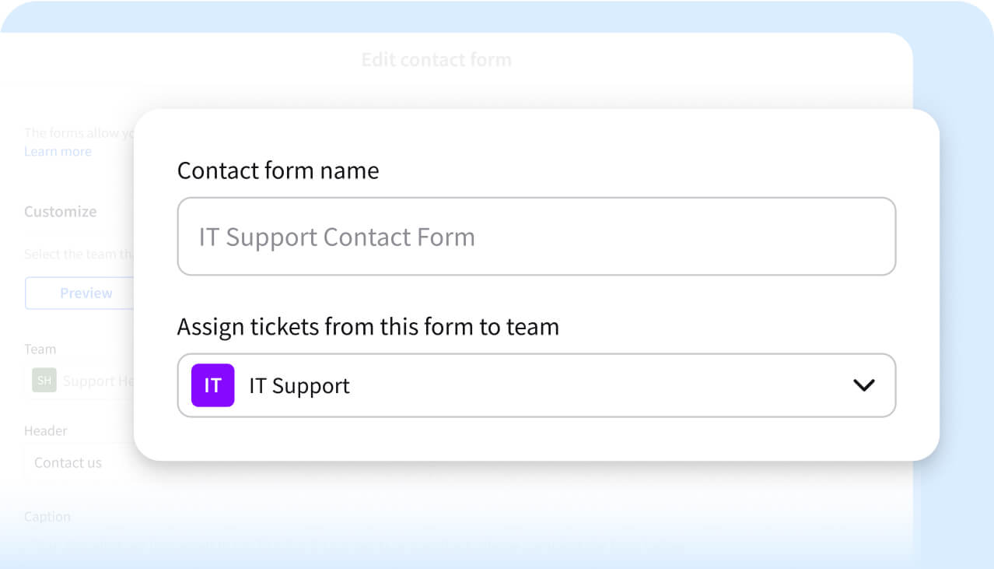Image resolution: width=994 pixels, height=569 pixels.
Task: Click the Contact us header field
Action: click(x=68, y=462)
